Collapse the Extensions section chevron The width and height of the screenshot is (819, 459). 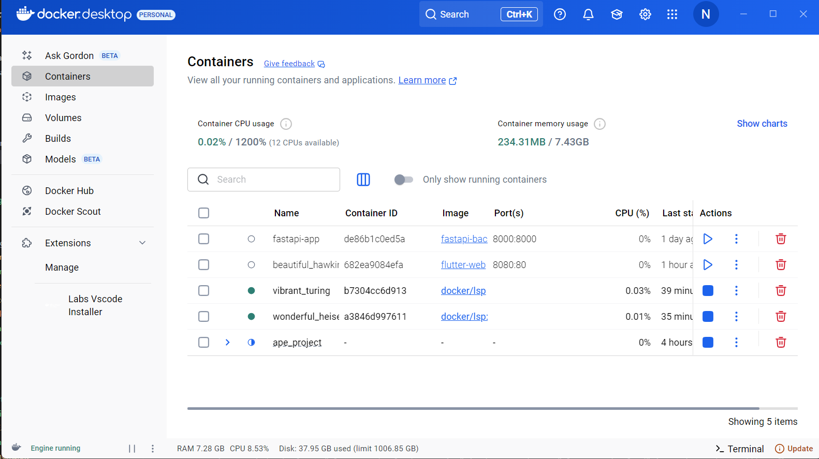point(142,243)
